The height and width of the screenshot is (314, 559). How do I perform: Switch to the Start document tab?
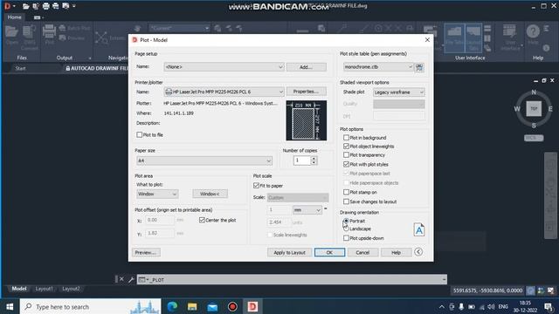coord(20,68)
